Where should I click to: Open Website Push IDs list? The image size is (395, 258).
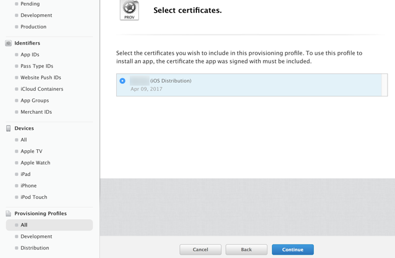[x=41, y=78]
